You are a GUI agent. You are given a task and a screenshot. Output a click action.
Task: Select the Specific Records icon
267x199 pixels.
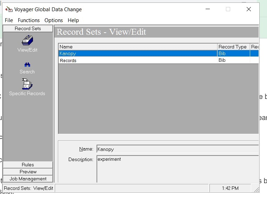(27, 84)
